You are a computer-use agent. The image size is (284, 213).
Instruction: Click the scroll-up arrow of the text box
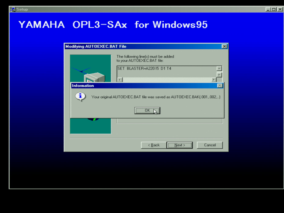pos(219,69)
